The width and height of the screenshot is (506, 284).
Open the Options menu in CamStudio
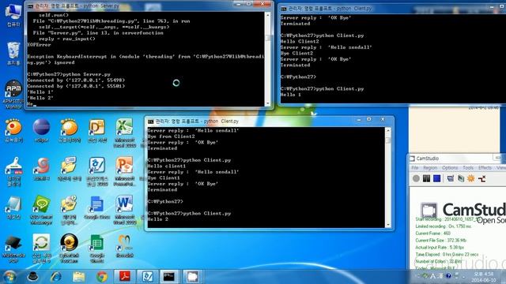click(450, 168)
